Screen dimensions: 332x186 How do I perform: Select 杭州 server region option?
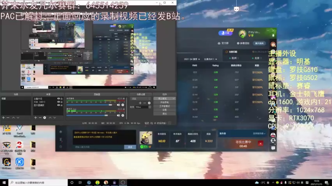coord(234,58)
